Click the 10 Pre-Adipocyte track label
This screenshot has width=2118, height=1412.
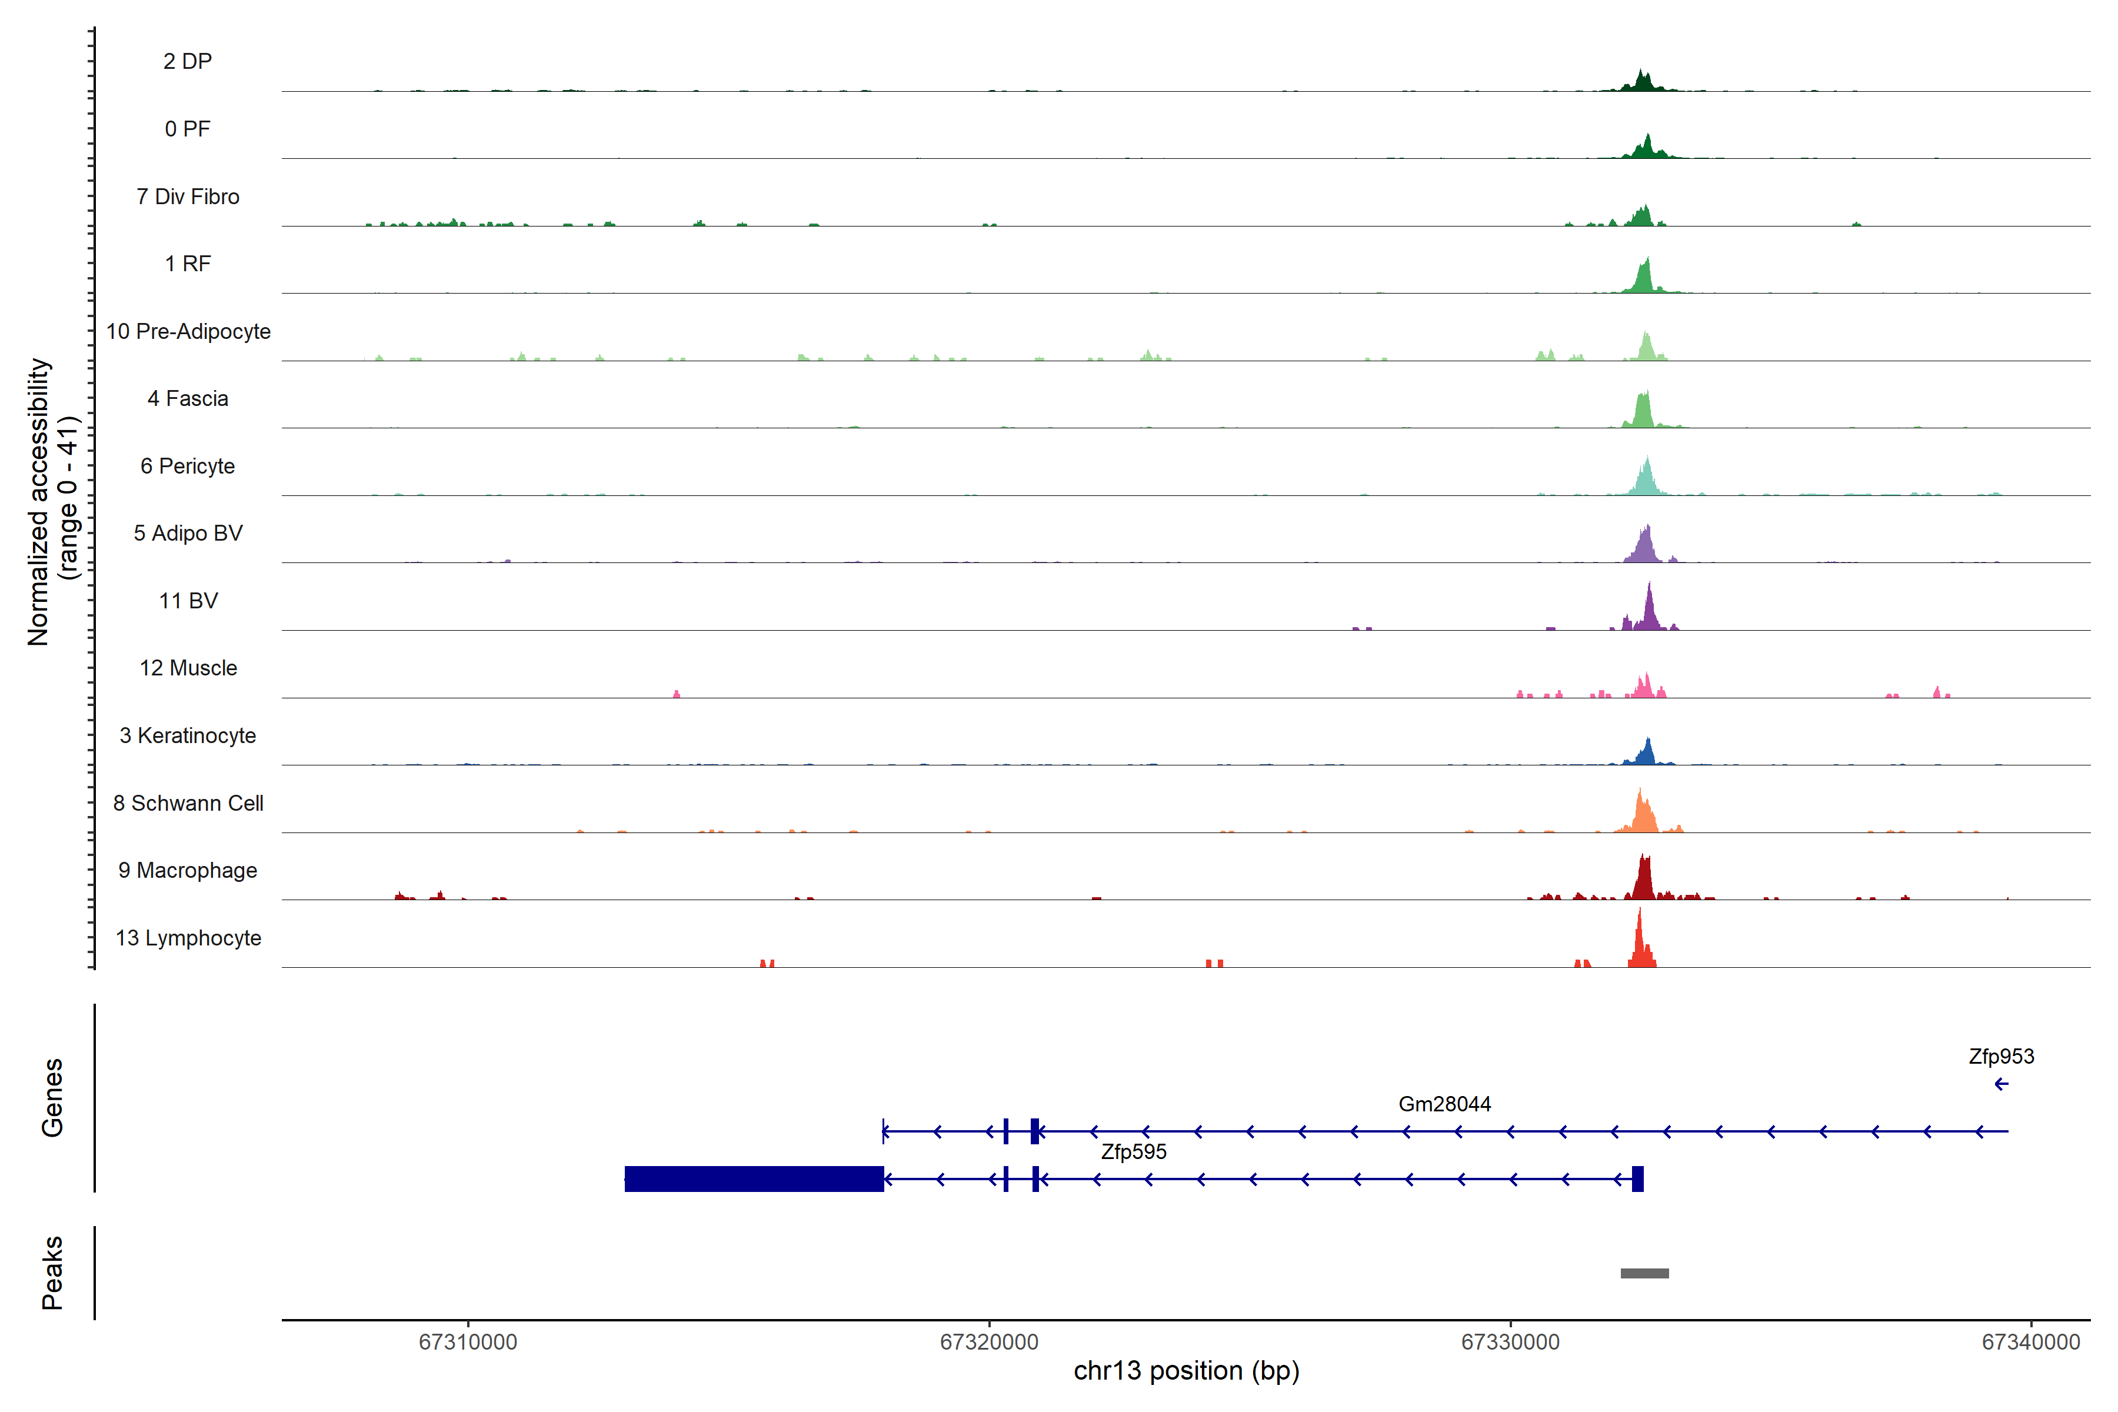tap(187, 331)
